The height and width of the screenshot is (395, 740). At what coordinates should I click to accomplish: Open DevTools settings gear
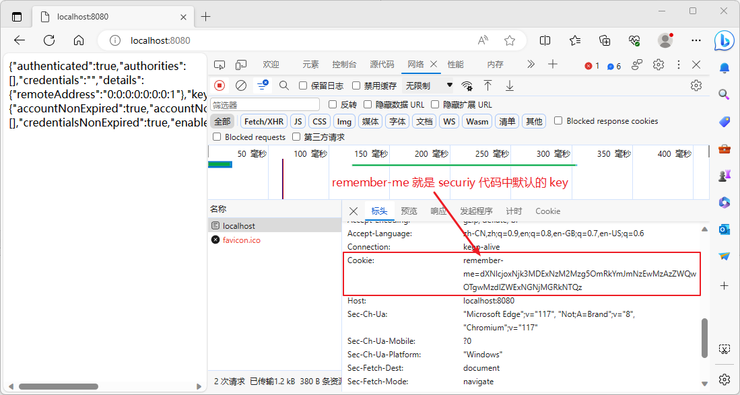click(x=659, y=65)
